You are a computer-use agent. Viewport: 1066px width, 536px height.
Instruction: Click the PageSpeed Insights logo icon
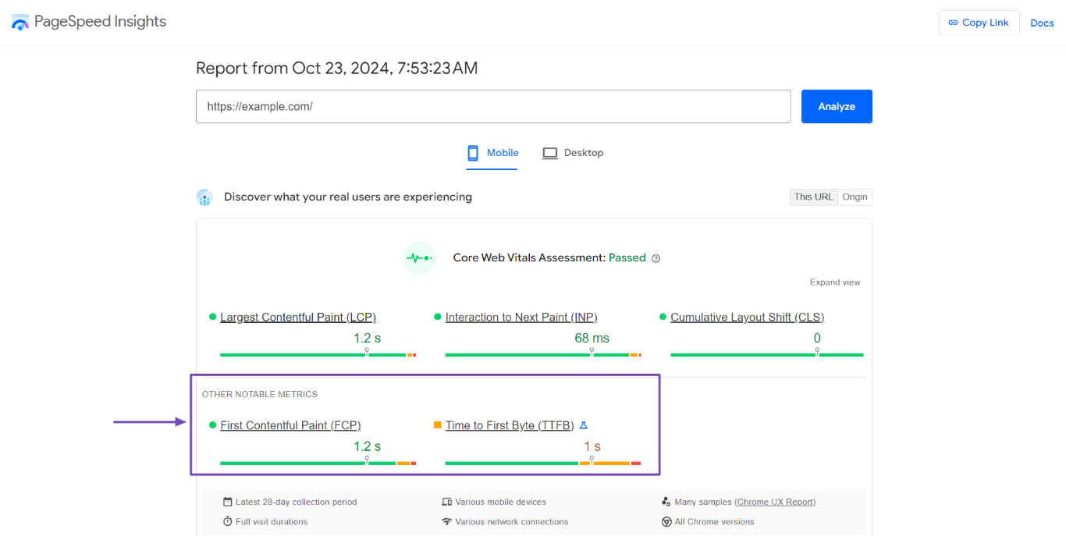tap(20, 22)
